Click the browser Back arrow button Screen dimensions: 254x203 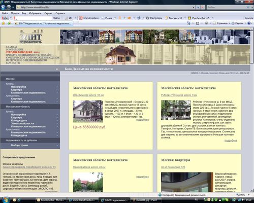coord(3,7)
